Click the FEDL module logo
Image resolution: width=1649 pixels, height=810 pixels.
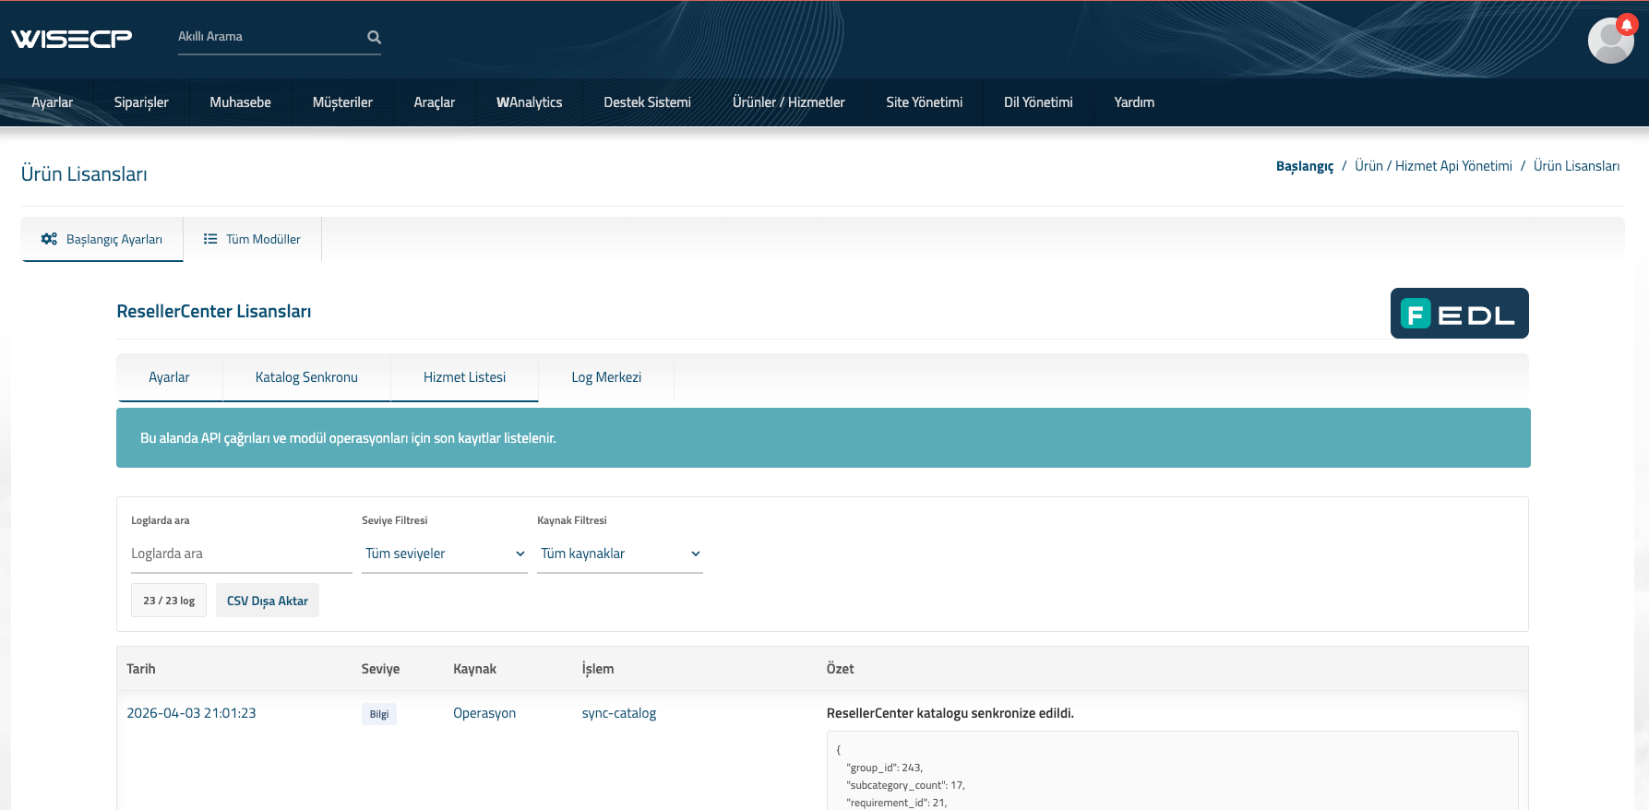pyautogui.click(x=1459, y=314)
